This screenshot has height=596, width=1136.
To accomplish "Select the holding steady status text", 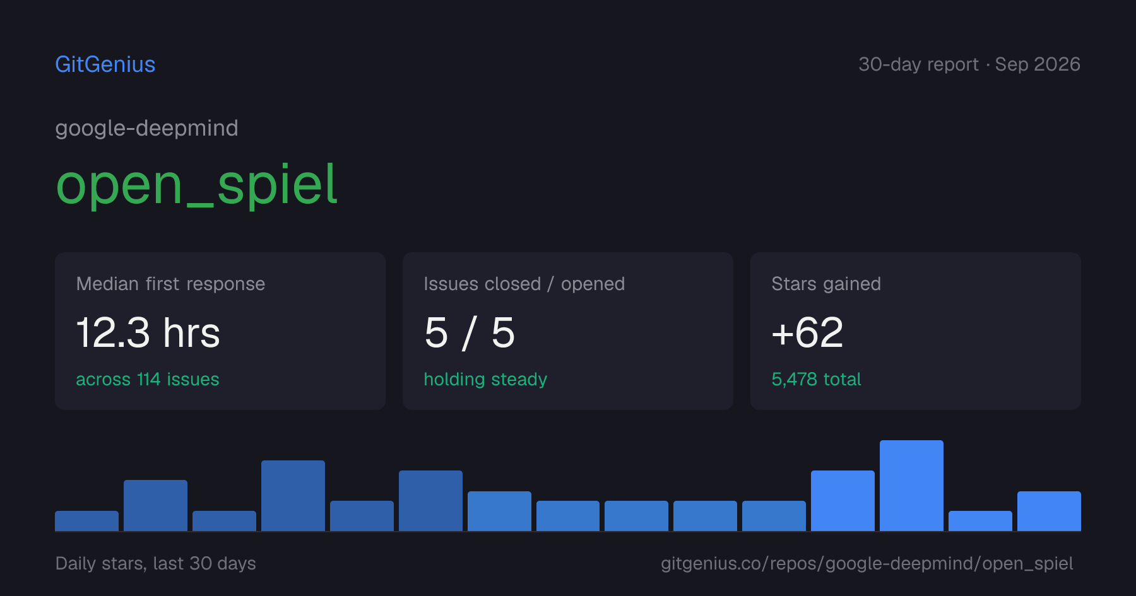I will click(x=485, y=379).
